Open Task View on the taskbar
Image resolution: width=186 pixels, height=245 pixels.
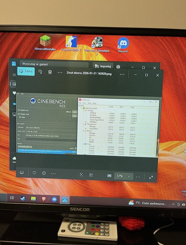pyautogui.click(x=12, y=197)
